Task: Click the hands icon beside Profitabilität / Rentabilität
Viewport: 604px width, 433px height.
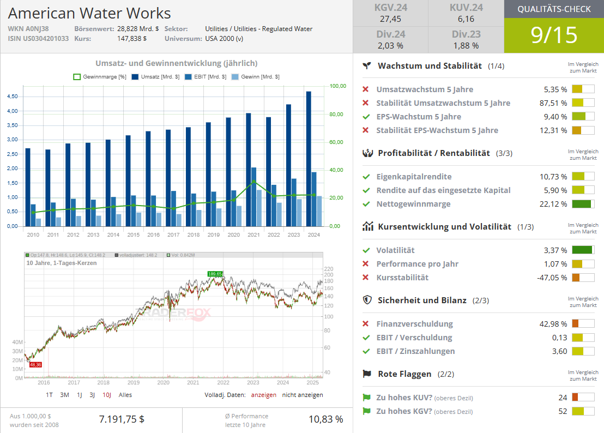Action: coord(367,153)
